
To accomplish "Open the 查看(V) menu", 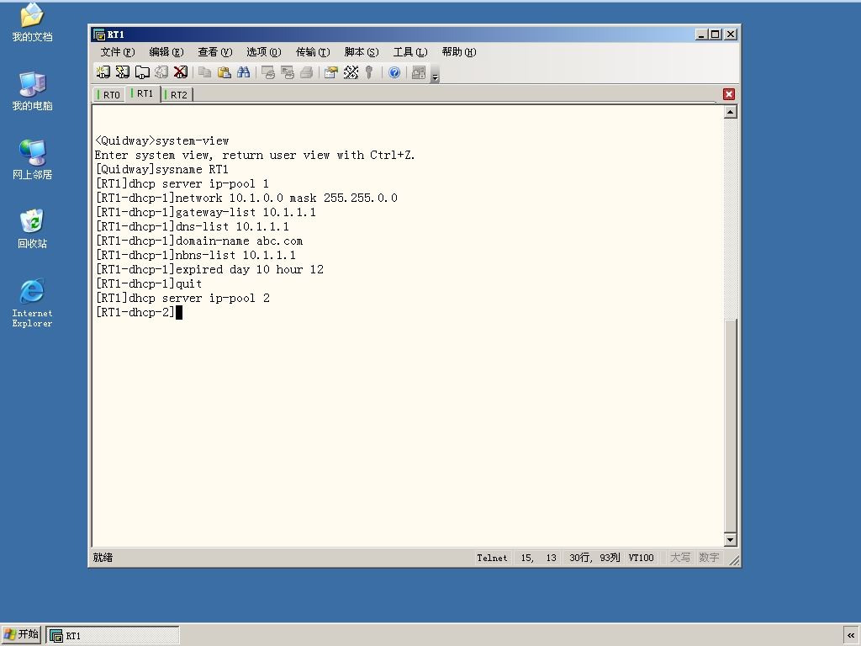I will [x=214, y=52].
